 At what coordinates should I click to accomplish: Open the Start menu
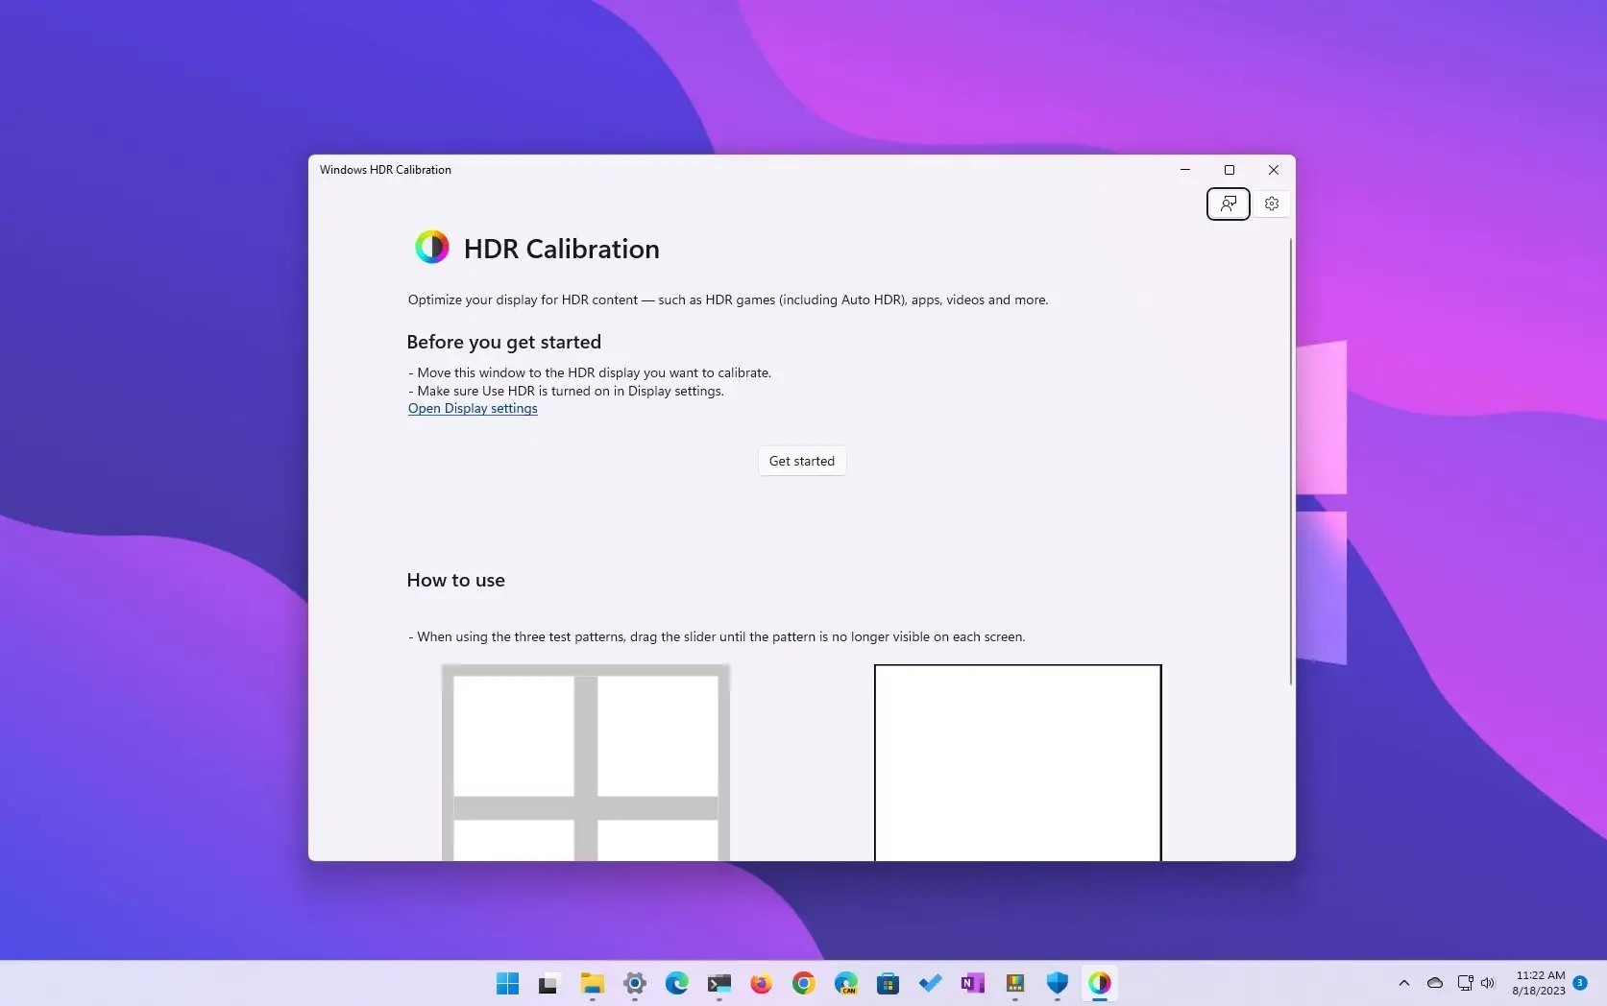507,983
